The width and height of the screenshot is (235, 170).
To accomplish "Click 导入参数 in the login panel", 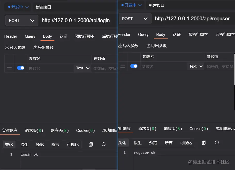I will click(x=15, y=47).
